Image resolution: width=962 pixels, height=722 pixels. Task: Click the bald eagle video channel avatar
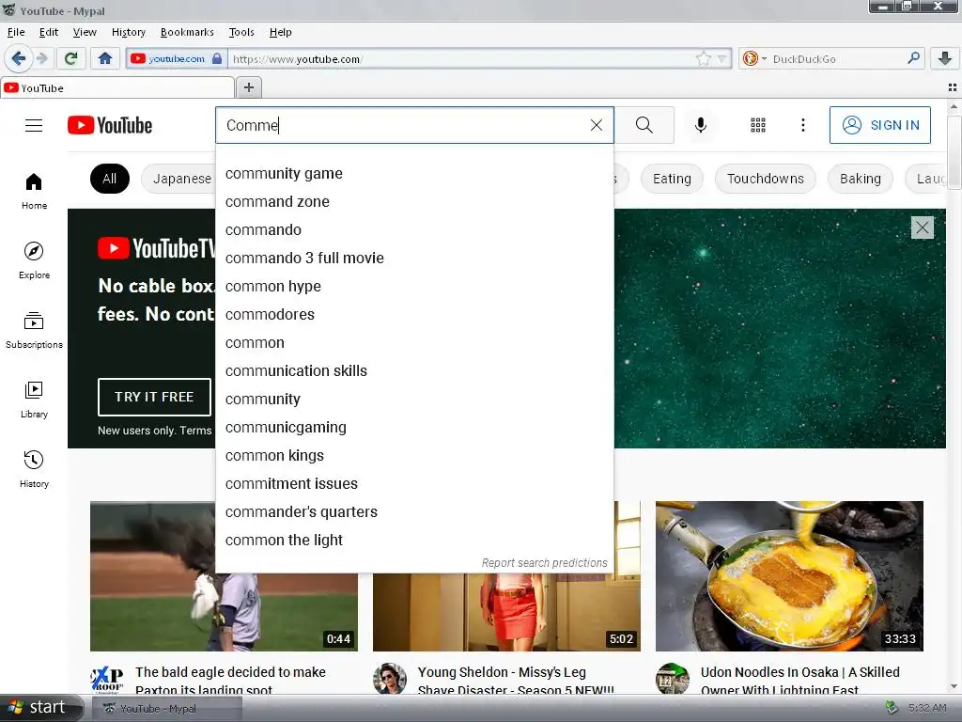(x=107, y=679)
